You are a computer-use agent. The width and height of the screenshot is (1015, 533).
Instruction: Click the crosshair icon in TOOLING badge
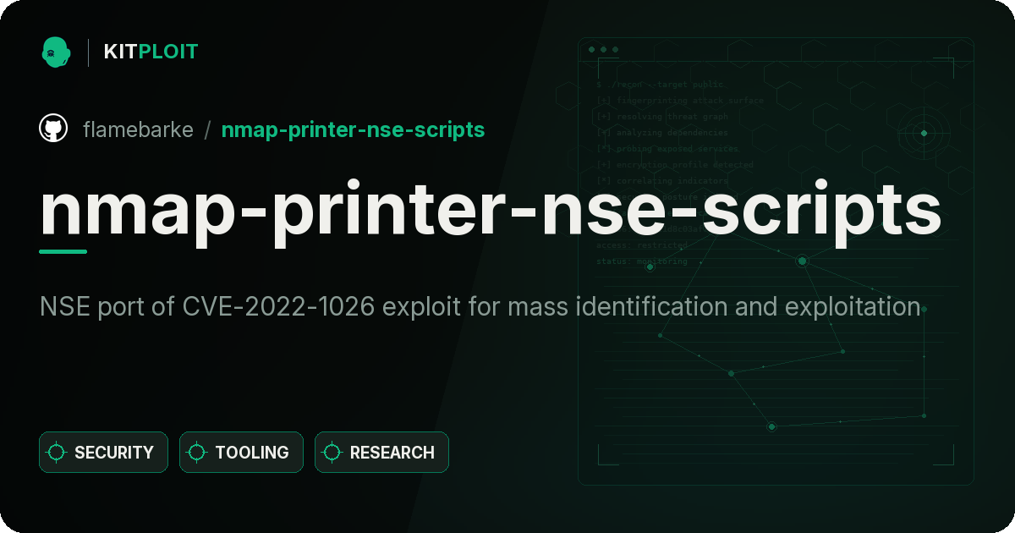pos(197,453)
